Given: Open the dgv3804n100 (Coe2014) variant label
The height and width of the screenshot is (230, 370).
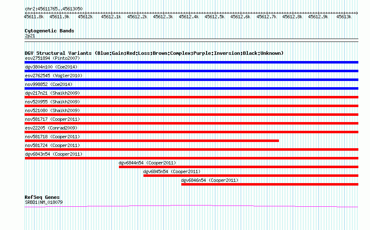Looking at the screenshot, I should pyautogui.click(x=51, y=67).
